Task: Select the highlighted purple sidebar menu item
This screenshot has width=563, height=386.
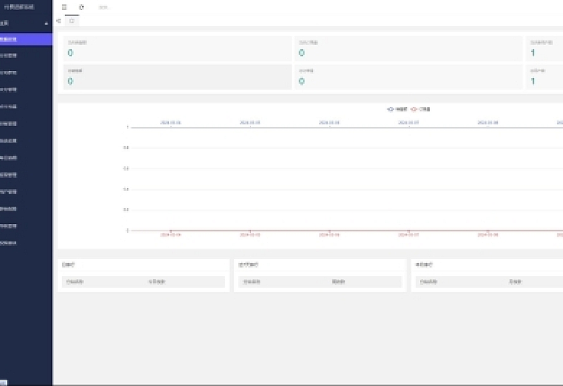Action: (25, 39)
